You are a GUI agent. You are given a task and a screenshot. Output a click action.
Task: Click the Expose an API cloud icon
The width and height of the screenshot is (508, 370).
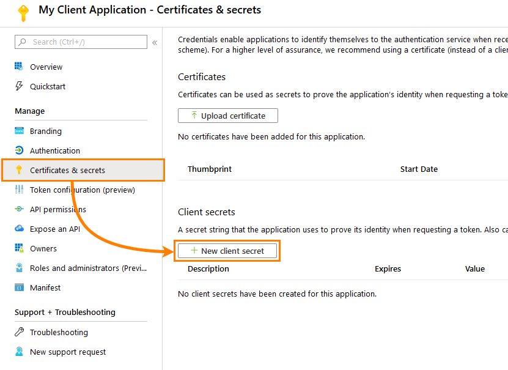[18, 229]
